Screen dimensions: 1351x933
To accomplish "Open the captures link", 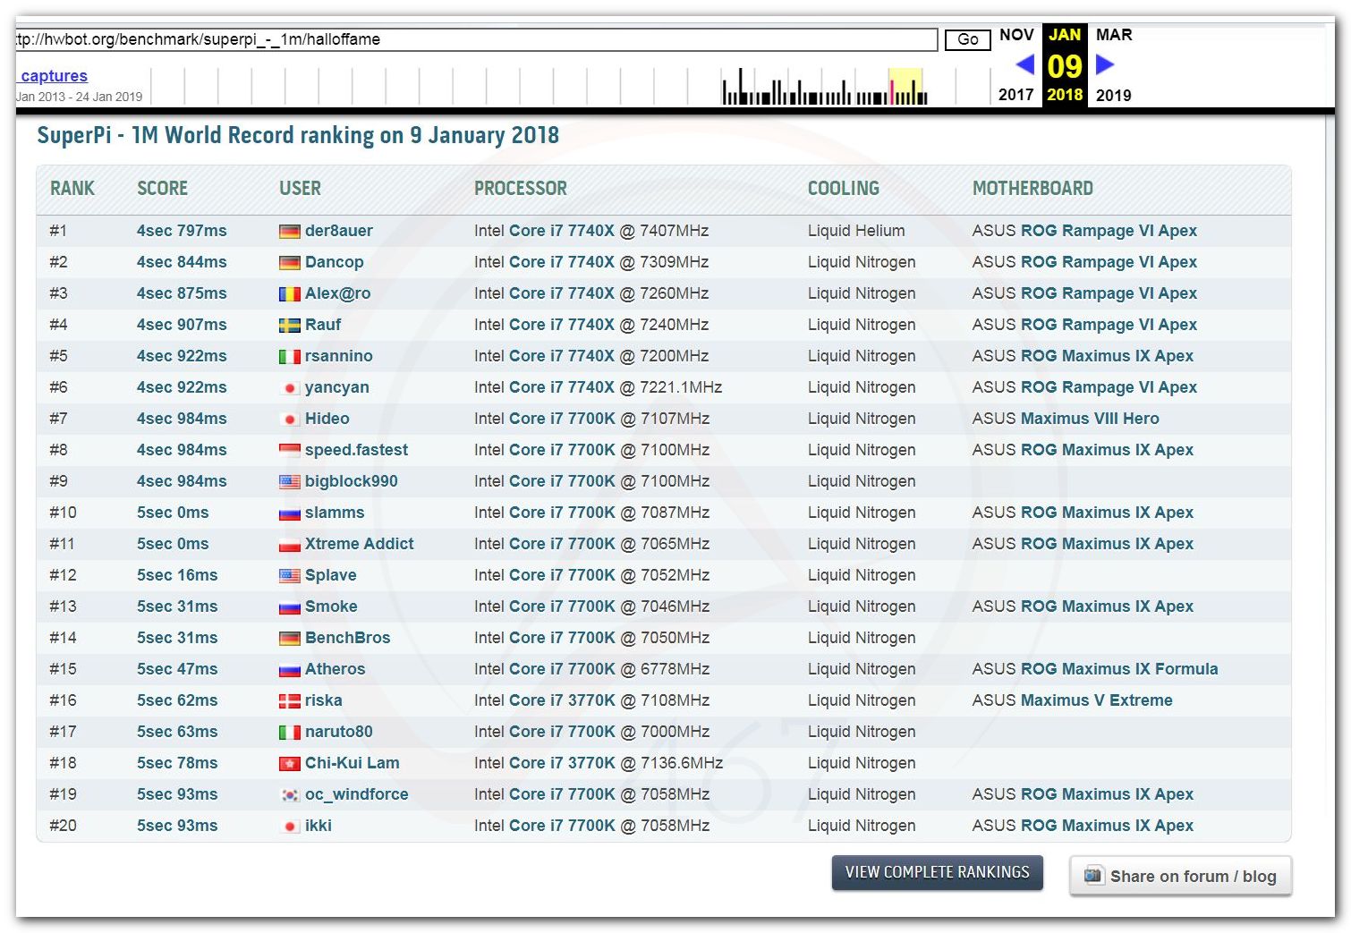I will [x=54, y=76].
